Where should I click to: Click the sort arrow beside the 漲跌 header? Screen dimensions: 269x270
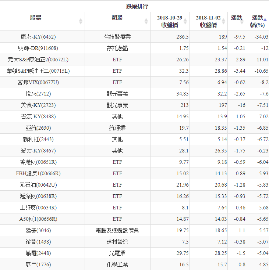[242, 21]
